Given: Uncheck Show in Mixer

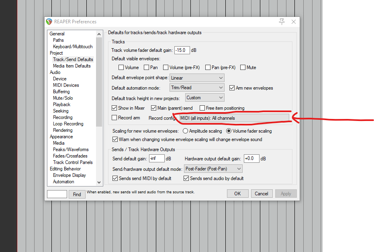Looking at the screenshot, I should pos(114,108).
